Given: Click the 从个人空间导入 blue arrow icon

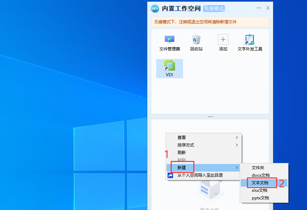Looking at the screenshot, I should (170, 175).
